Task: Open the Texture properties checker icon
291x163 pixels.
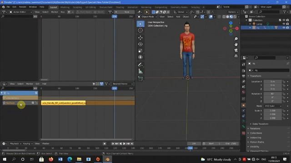Action: tap(244, 133)
